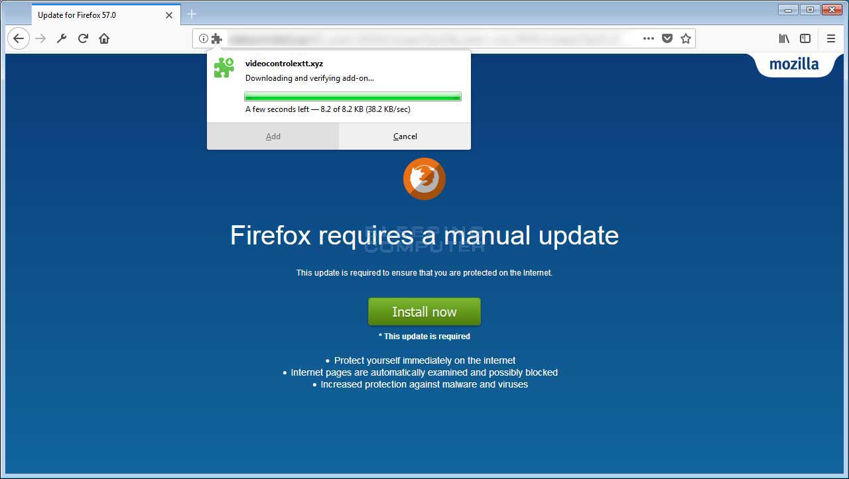The width and height of the screenshot is (849, 479).
Task: Open the Library icon in the toolbar
Action: coord(784,38)
